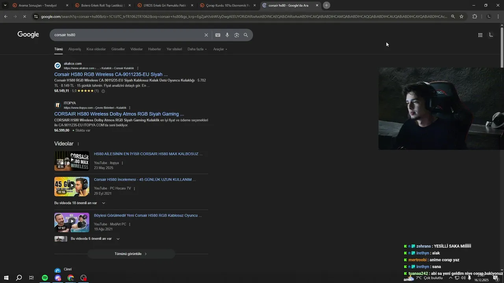Switch to the 'Görseller' tab
504x283 pixels.
coord(118,49)
